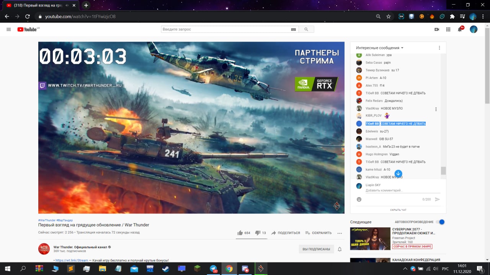Screen dimensions: 490x275
Task: Open emoji picker in chat input
Action: [359, 199]
